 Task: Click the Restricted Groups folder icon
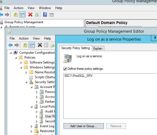[36, 131]
